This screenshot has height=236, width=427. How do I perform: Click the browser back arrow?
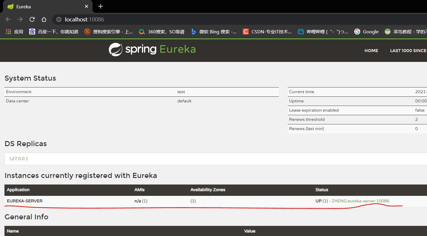pyautogui.click(x=8, y=19)
